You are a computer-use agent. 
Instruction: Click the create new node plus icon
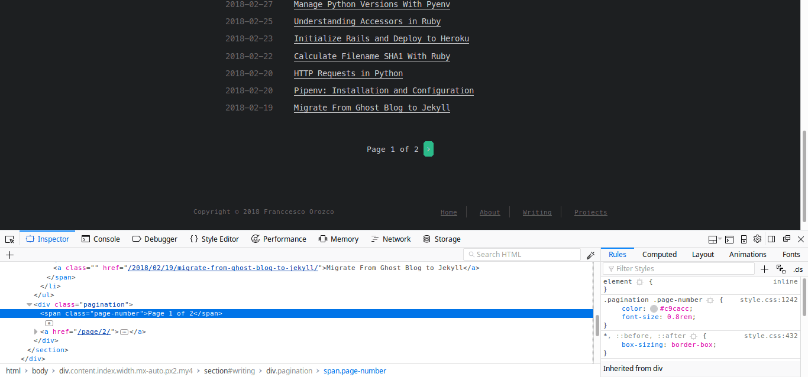[x=9, y=255]
